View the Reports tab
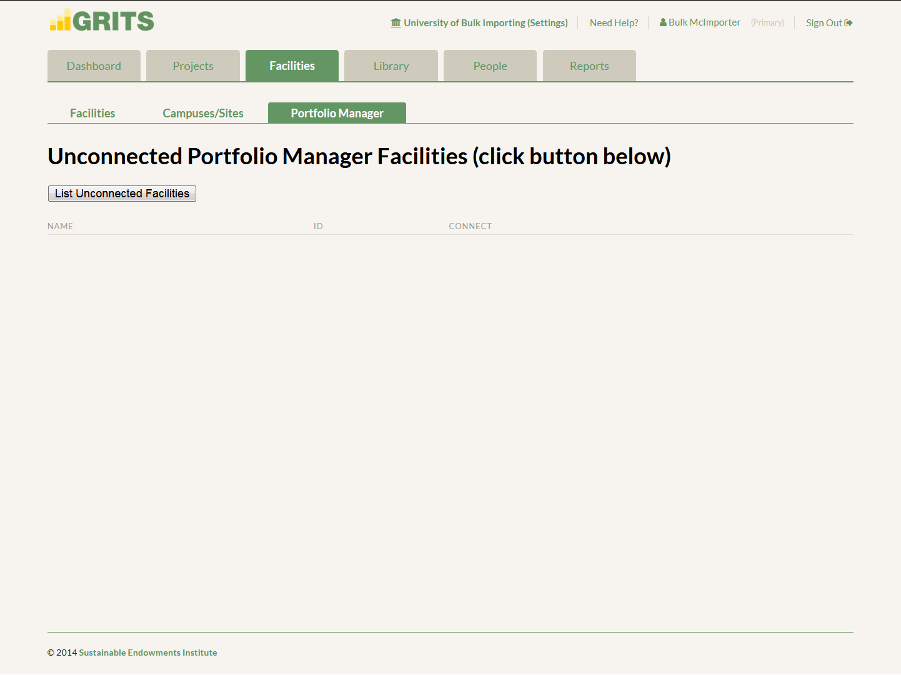The width and height of the screenshot is (901, 675). pos(589,66)
